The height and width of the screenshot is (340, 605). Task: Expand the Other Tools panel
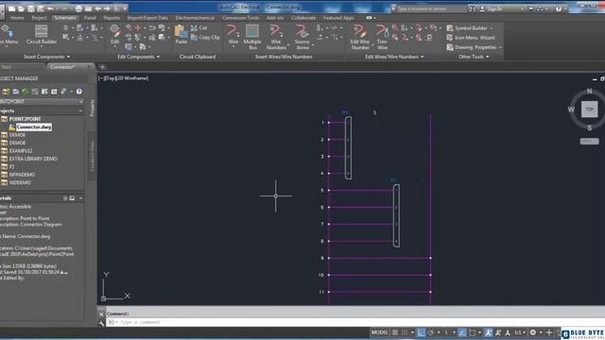tap(474, 57)
